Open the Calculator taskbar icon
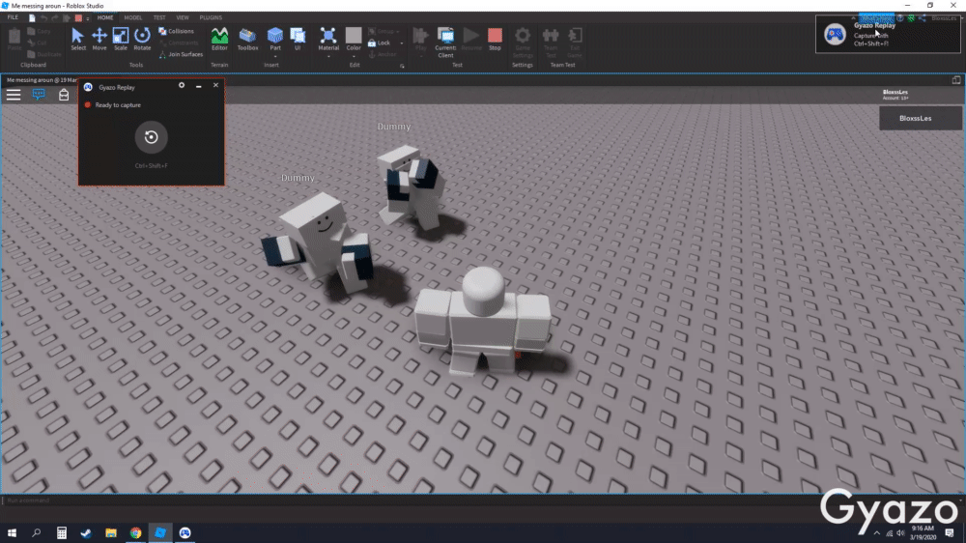The height and width of the screenshot is (543, 966). (62, 532)
